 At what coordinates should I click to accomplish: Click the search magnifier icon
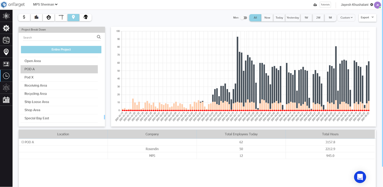(99, 37)
